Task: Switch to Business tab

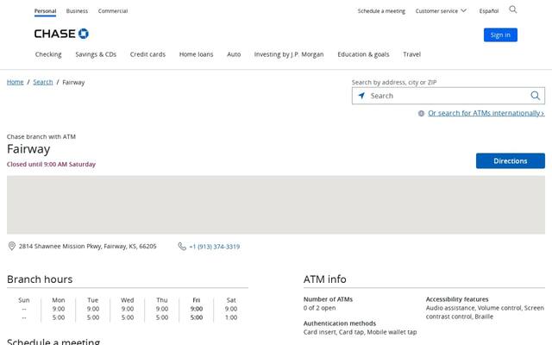Action: point(77,11)
